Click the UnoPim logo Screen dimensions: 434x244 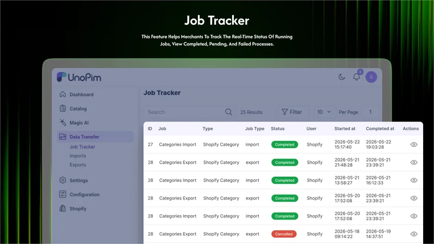coord(79,77)
